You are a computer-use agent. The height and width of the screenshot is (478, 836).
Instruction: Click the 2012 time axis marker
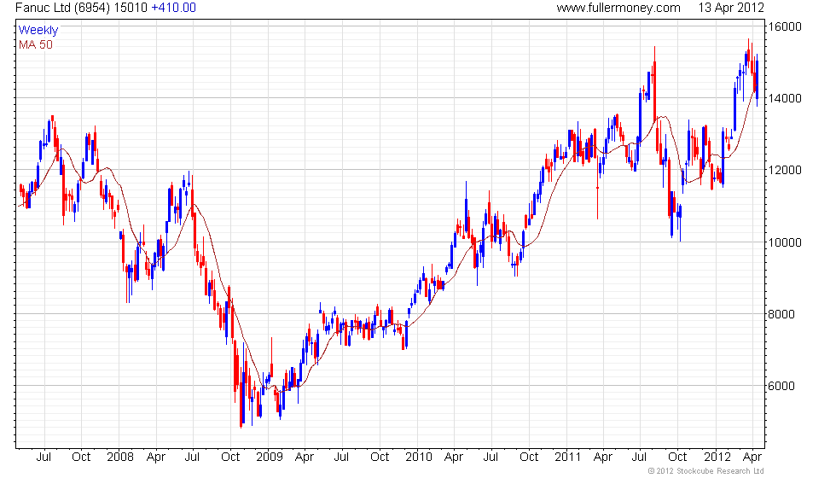point(717,457)
